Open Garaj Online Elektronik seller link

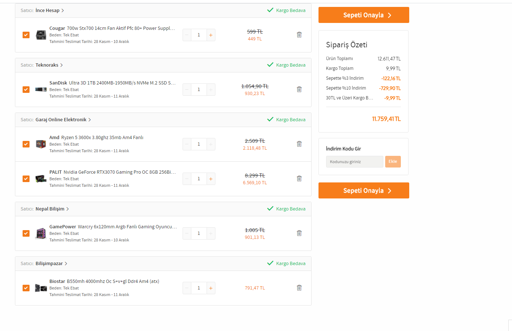61,120
